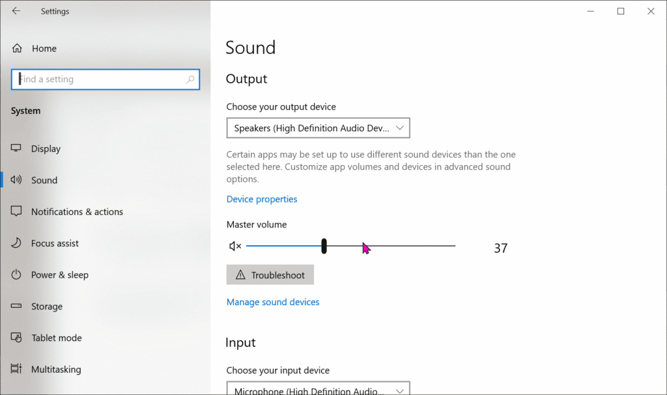Click inside the Find a setting search box
The image size is (667, 395).
click(104, 79)
